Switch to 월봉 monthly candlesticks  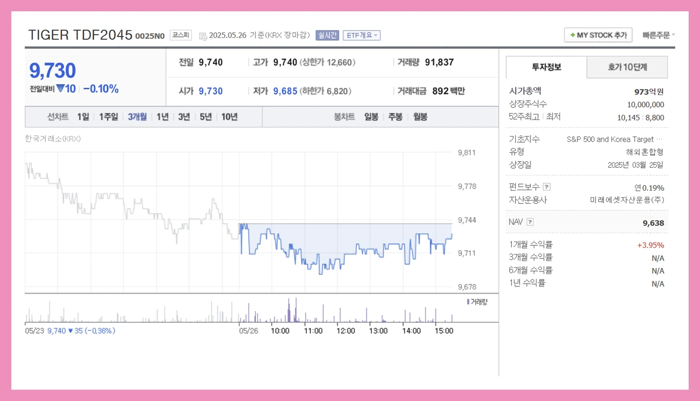tap(420, 116)
